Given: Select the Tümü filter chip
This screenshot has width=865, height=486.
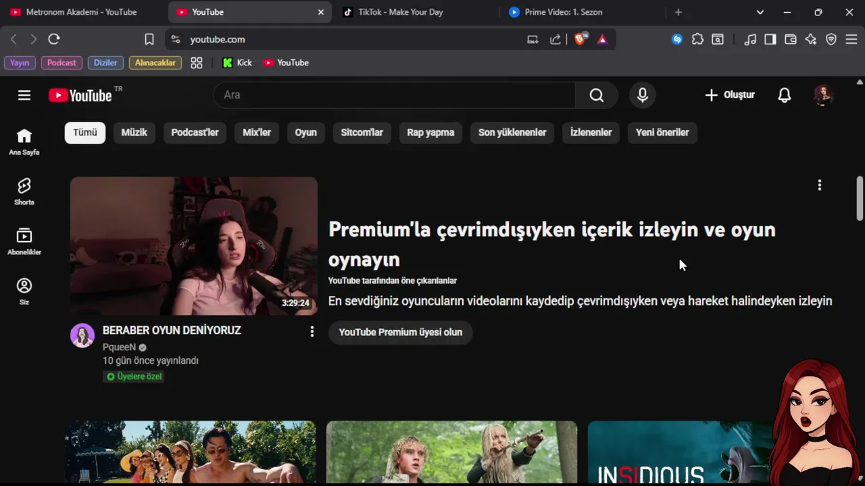Looking at the screenshot, I should (85, 132).
